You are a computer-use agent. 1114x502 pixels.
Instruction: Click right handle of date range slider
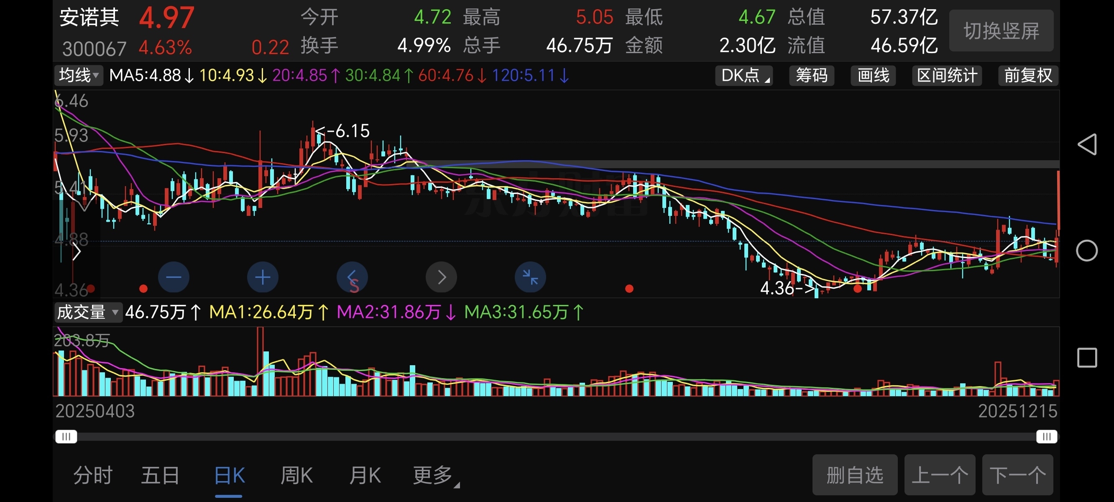pyautogui.click(x=1047, y=436)
